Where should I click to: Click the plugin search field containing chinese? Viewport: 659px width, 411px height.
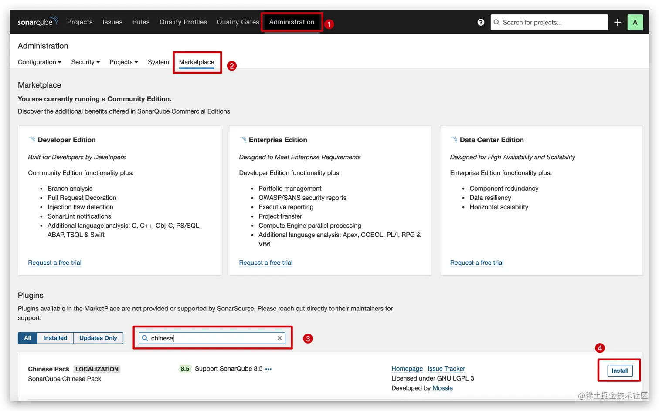click(x=212, y=338)
